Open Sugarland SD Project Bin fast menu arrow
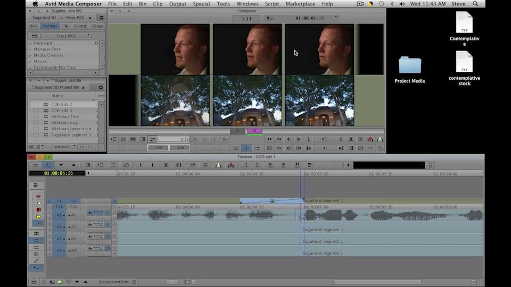The height and width of the screenshot is (287, 511). tap(101, 87)
